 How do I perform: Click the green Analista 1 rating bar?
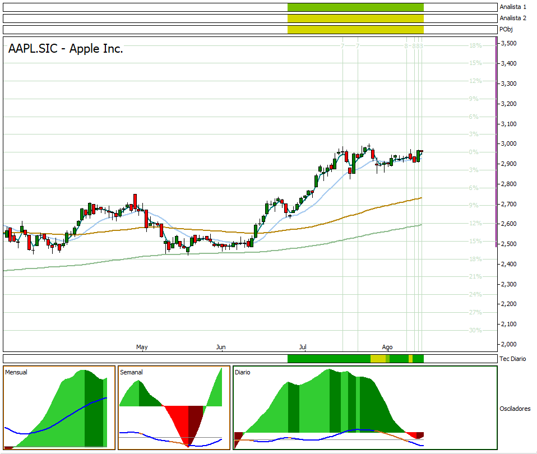(x=355, y=7)
